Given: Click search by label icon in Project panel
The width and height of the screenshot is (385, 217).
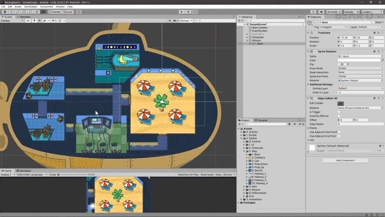Looking at the screenshot, I should 295,124.
